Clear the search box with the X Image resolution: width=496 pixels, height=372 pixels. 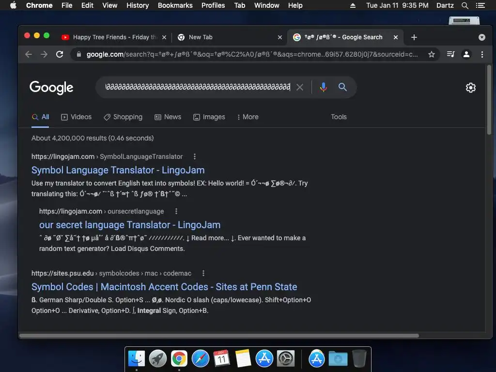(299, 87)
